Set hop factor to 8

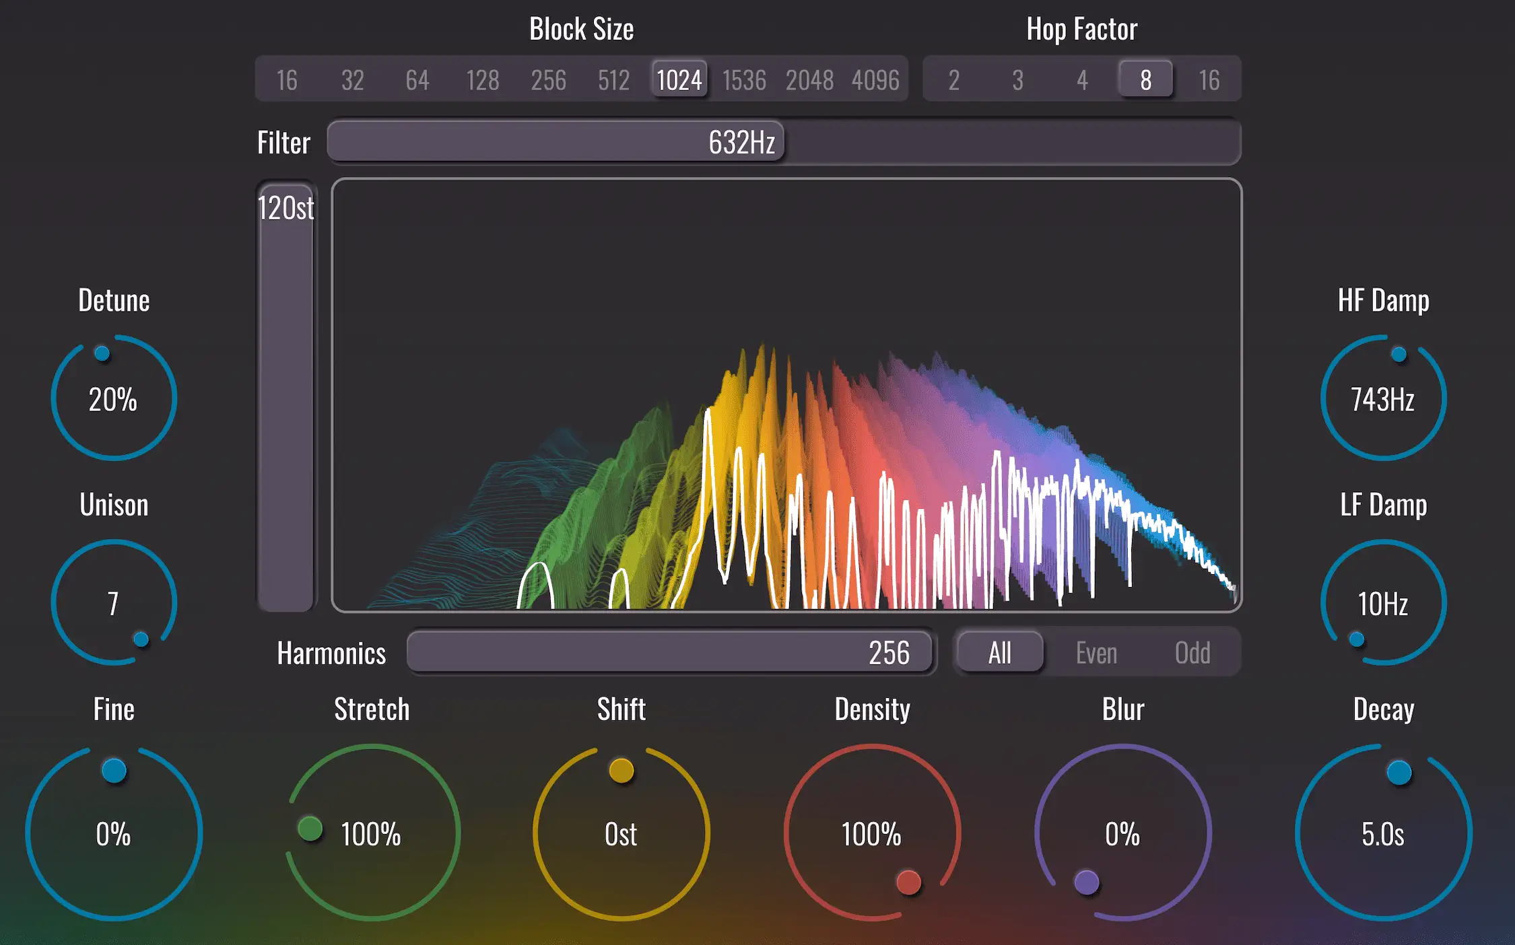[1146, 80]
